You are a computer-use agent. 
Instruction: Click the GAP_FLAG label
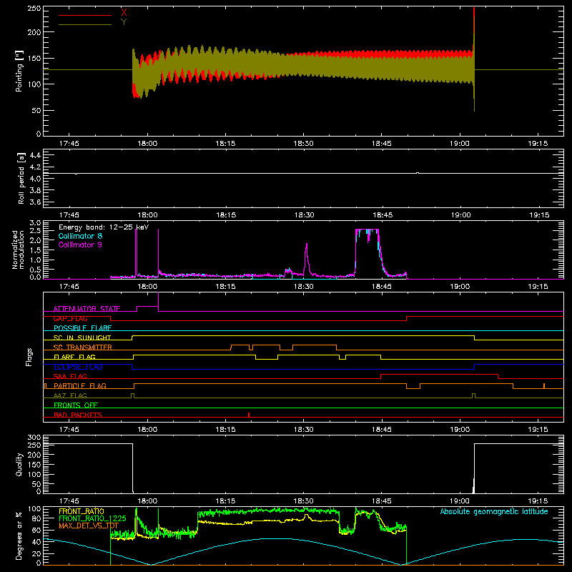point(70,318)
